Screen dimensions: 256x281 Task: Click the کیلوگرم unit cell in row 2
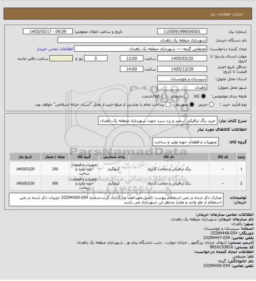point(114,183)
